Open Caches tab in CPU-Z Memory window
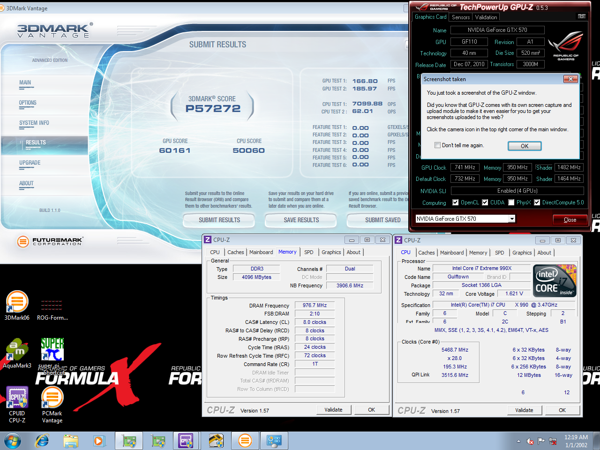The width and height of the screenshot is (600, 450). (x=235, y=252)
